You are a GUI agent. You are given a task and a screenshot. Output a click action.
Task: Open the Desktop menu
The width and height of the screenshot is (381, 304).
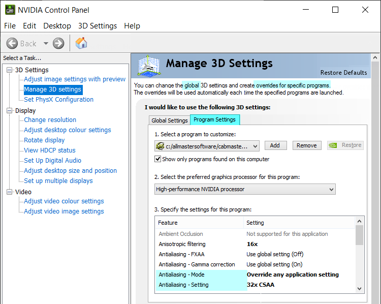pos(57,26)
